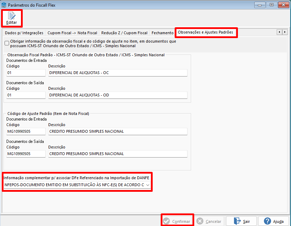Click the Cancelar button label
This screenshot has width=291, height=226.
tap(213, 221)
